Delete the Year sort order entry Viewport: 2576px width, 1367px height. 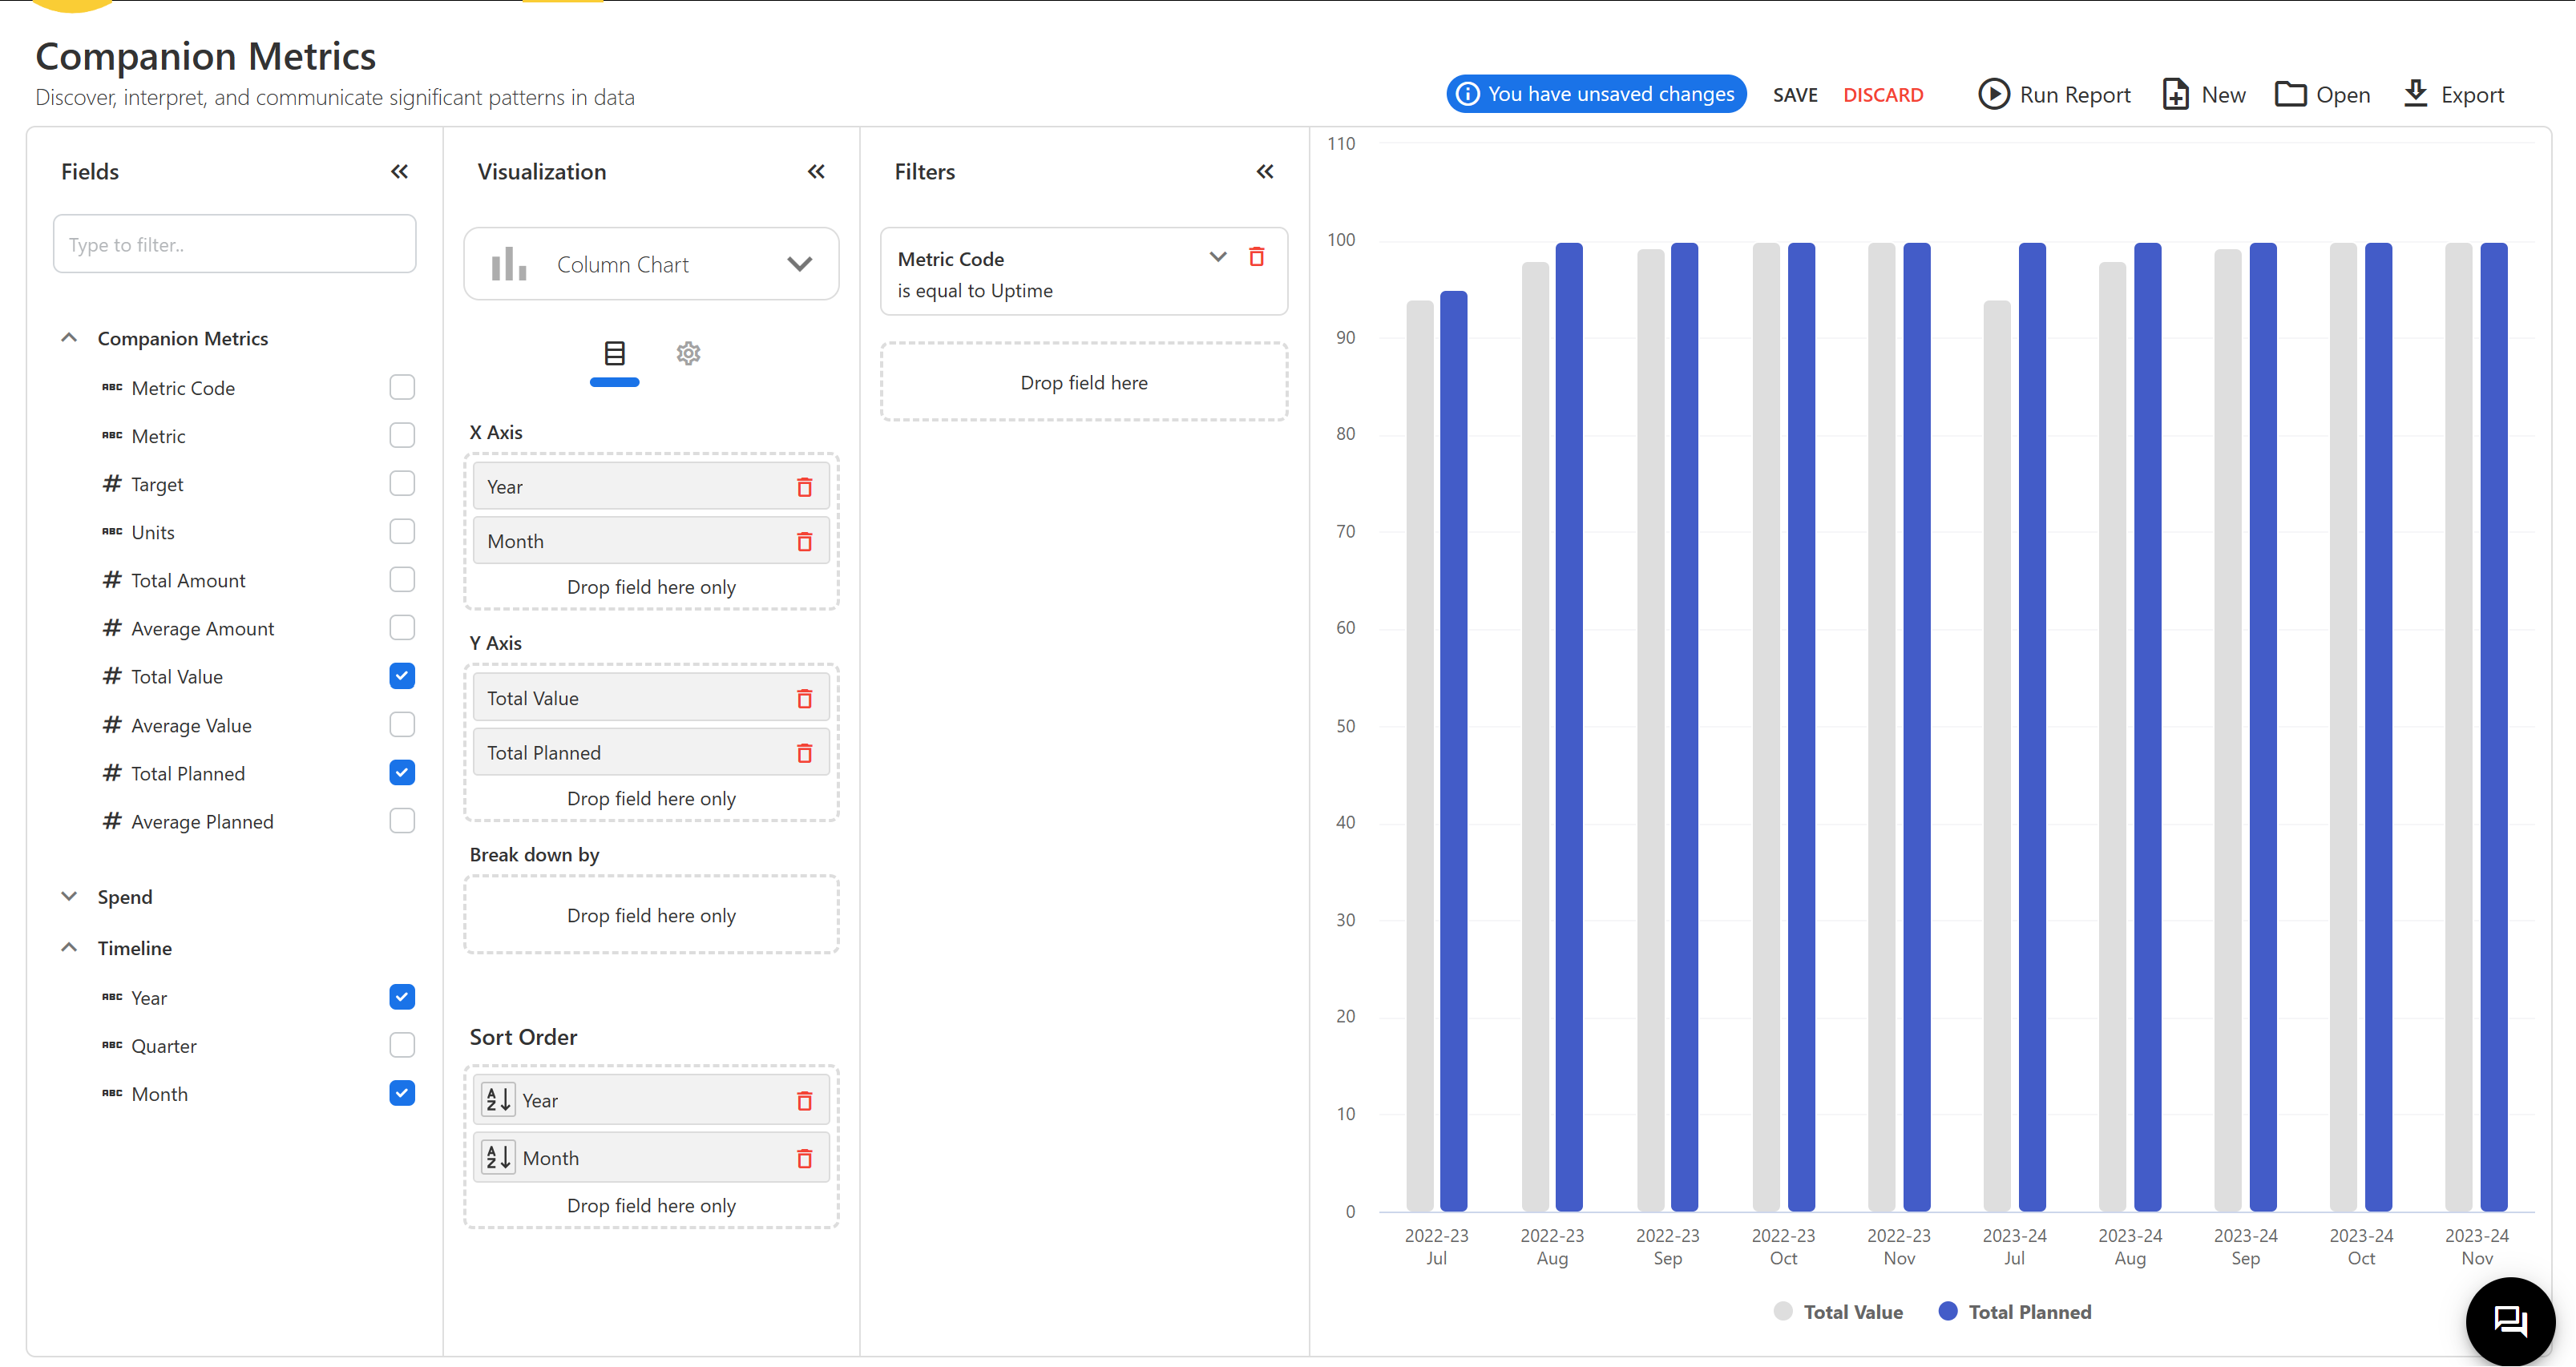tap(804, 1101)
